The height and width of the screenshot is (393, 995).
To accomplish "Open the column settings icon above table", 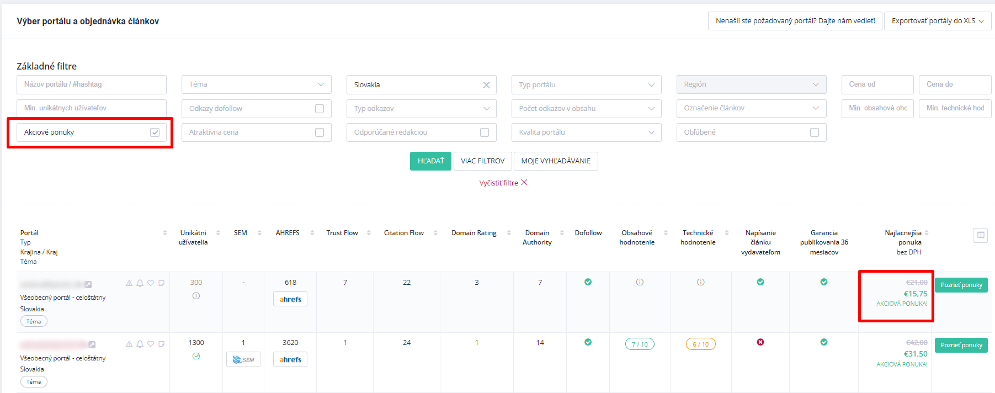I will [x=980, y=235].
